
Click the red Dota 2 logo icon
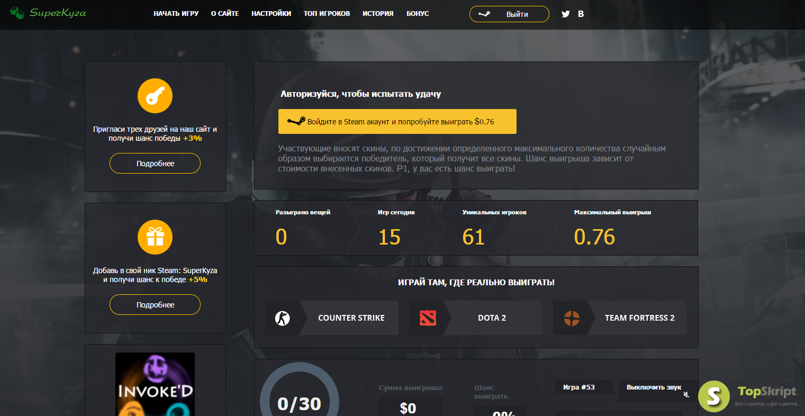point(428,318)
